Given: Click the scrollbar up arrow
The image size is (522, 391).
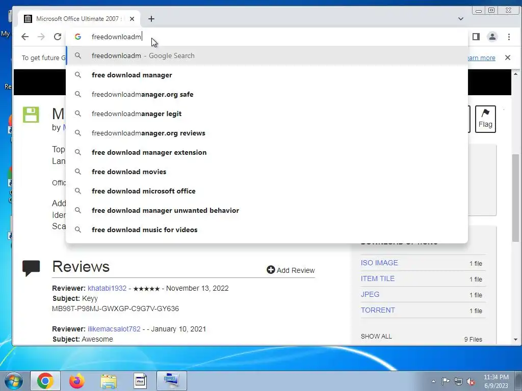Looking at the screenshot, I should pos(516,73).
